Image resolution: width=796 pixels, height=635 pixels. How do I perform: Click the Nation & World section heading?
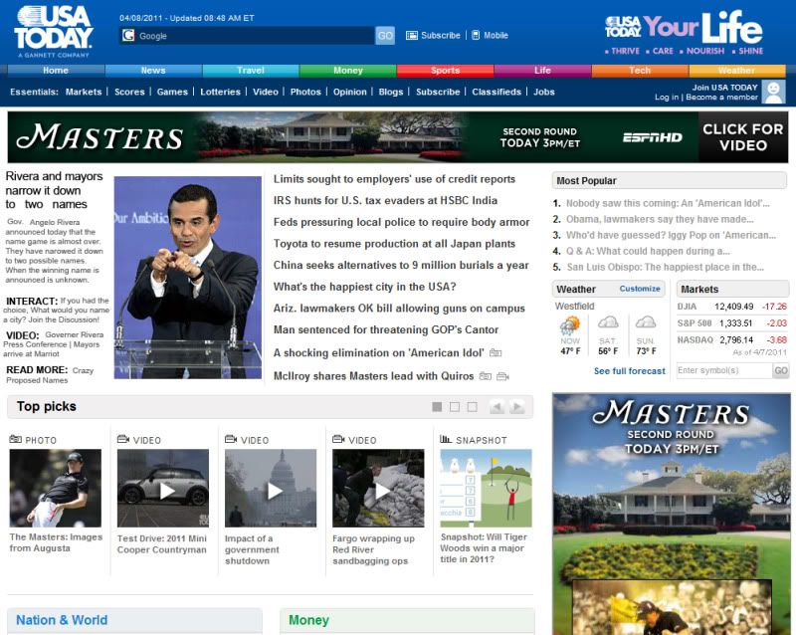pyautogui.click(x=62, y=620)
